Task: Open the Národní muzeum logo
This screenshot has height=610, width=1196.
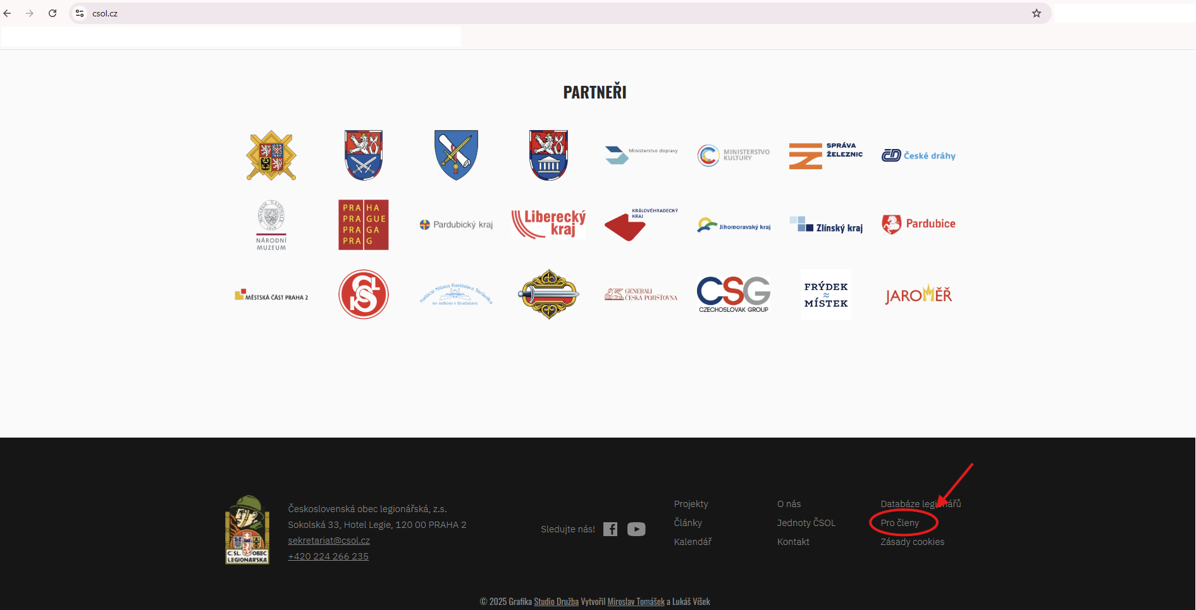Action: click(x=271, y=225)
